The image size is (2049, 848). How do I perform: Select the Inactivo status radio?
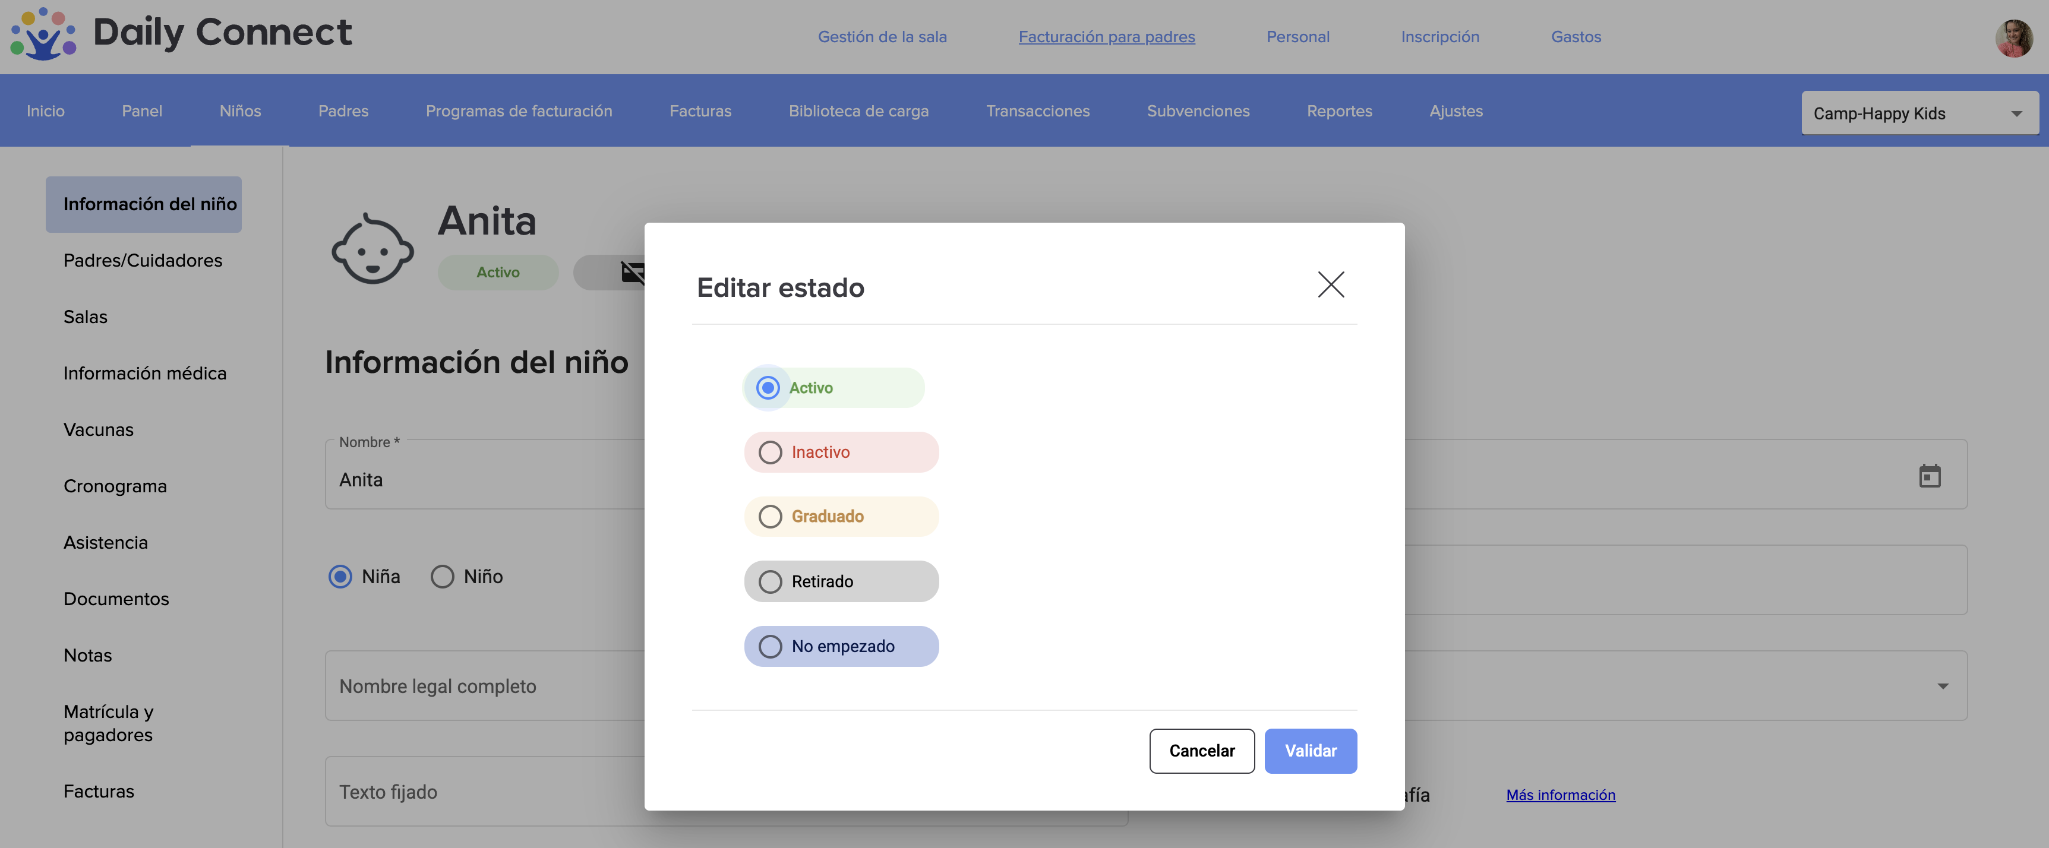point(770,453)
